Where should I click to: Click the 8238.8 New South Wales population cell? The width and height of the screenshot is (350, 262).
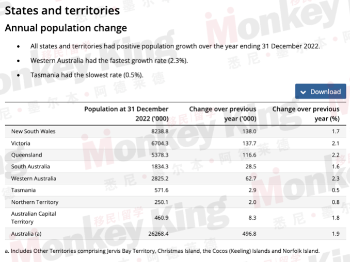coord(160,131)
